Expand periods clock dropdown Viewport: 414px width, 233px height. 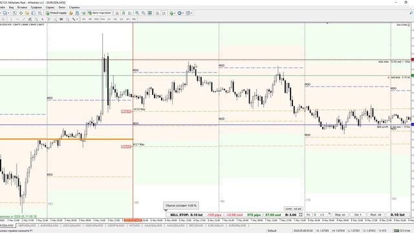tap(183, 13)
